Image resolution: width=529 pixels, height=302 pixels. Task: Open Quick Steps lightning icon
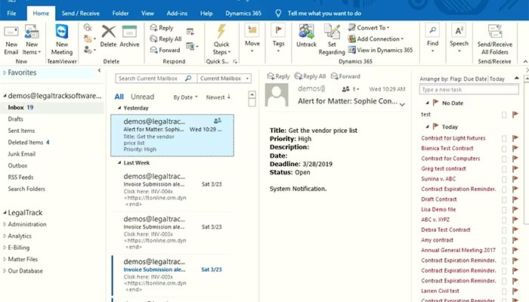221,32
